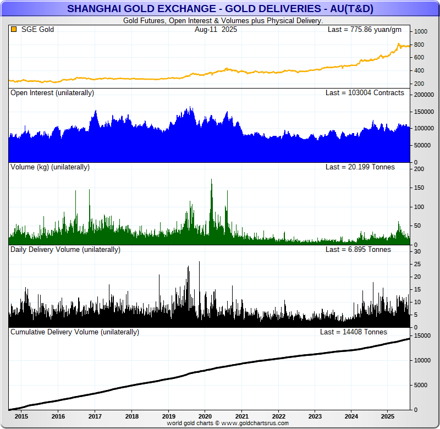Click the Volume (kg) (unilaterally) panel label
The width and height of the screenshot is (440, 429).
[50, 167]
